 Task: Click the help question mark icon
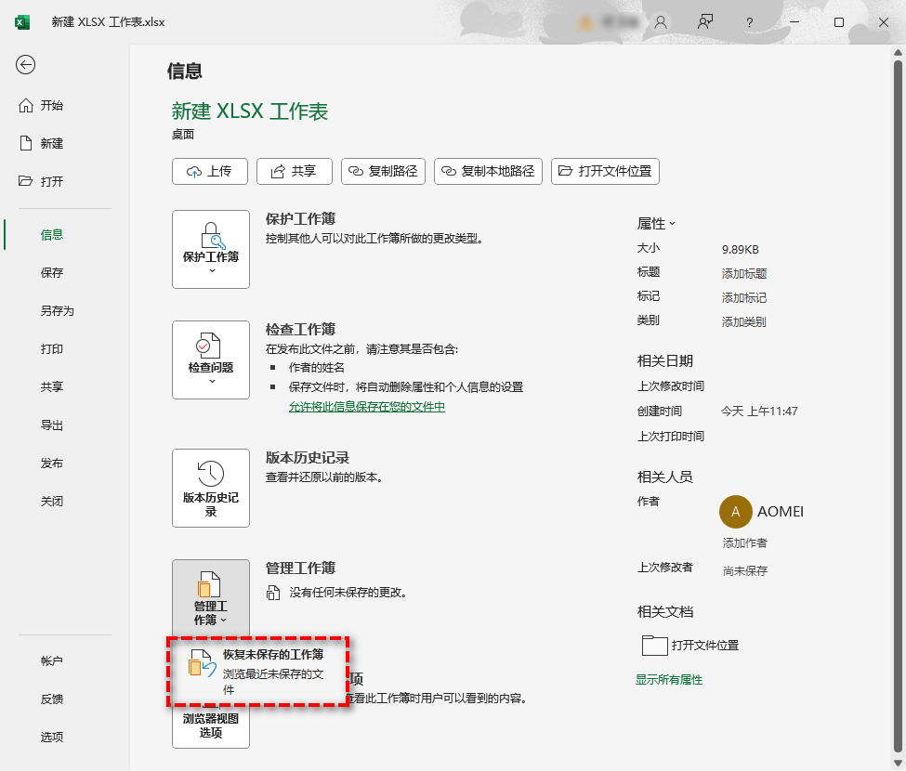[x=750, y=22]
